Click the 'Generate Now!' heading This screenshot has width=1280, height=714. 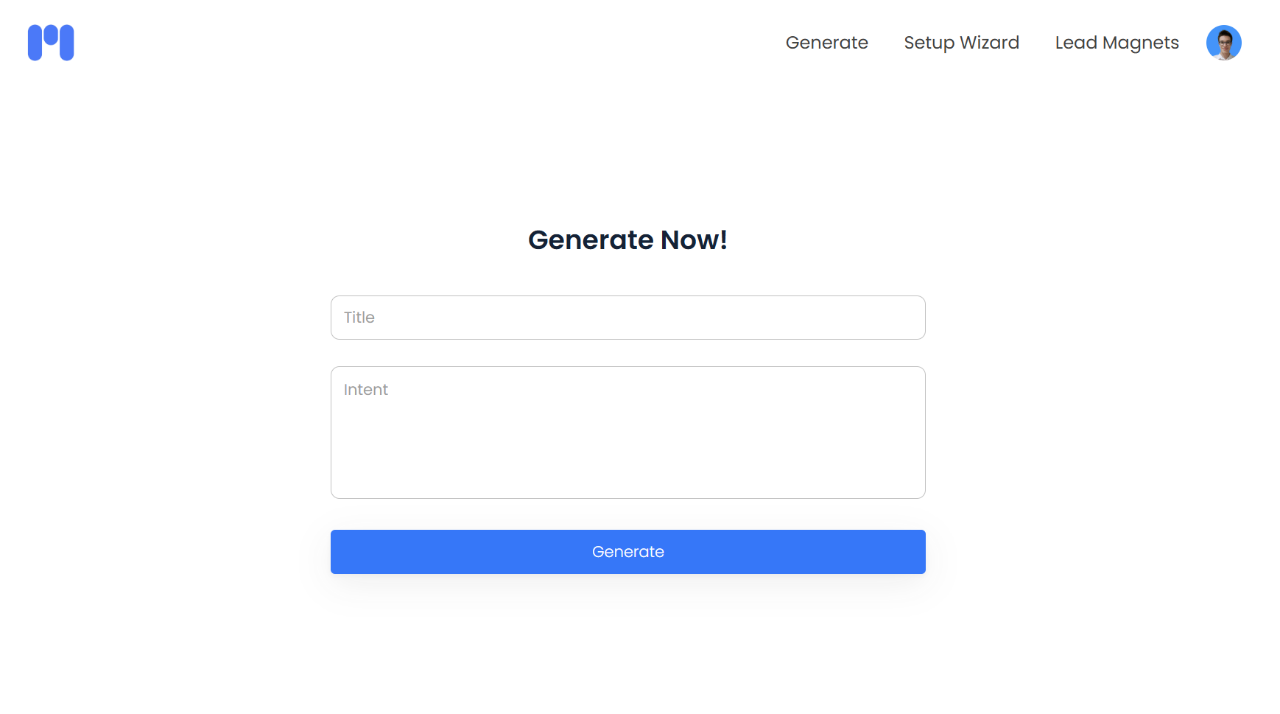coord(627,240)
